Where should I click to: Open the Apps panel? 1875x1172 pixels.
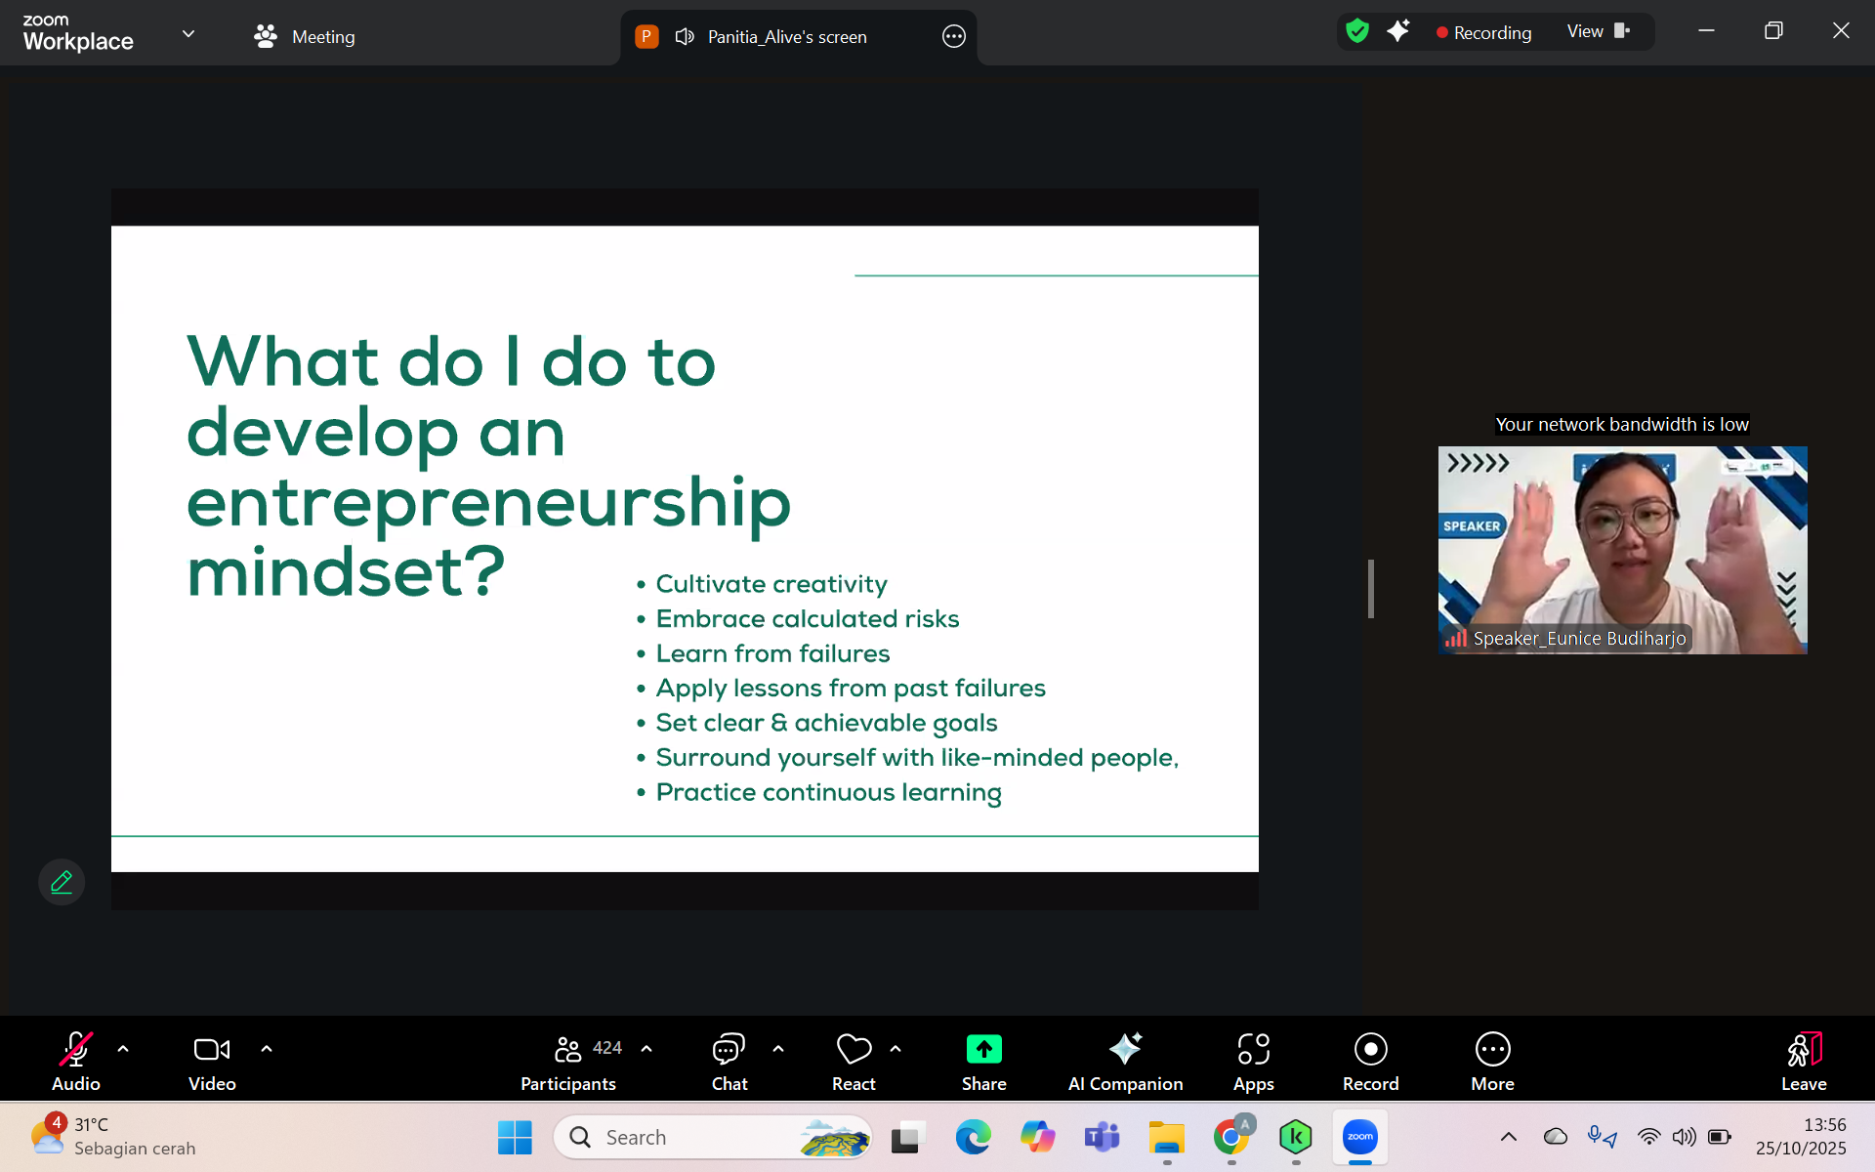1253,1061
